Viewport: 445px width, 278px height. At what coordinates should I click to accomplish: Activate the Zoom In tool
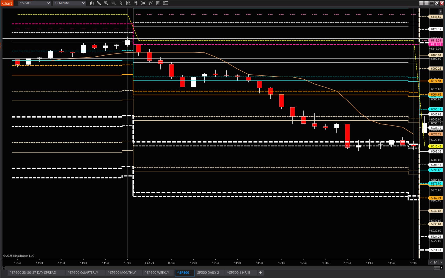click(x=106, y=3)
